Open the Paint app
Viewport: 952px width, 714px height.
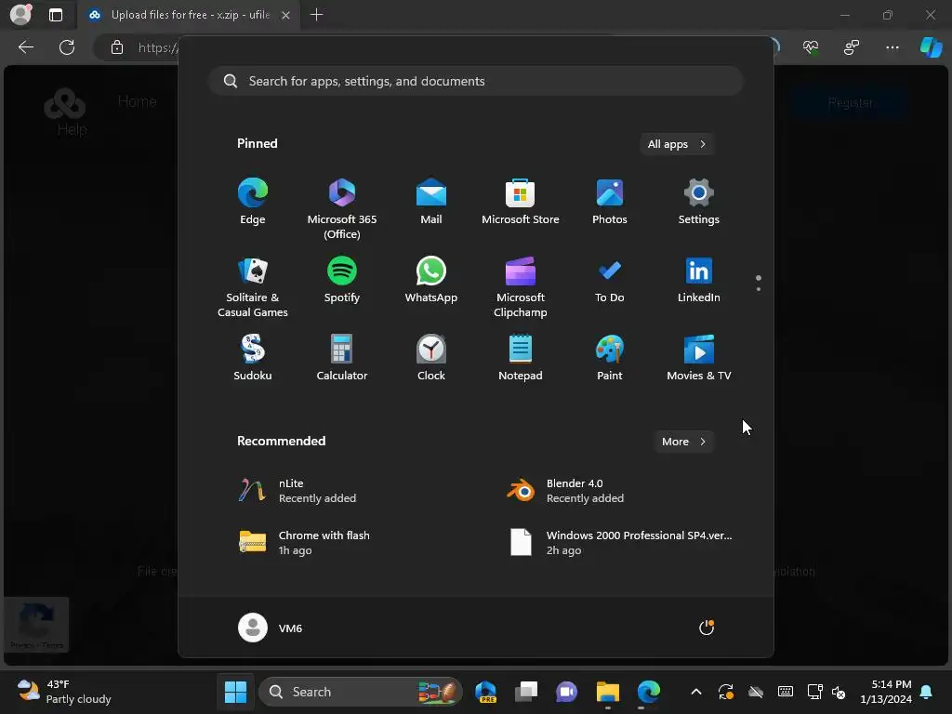tap(610, 358)
